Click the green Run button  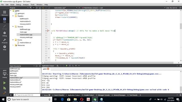pyautogui.click(x=5, y=83)
